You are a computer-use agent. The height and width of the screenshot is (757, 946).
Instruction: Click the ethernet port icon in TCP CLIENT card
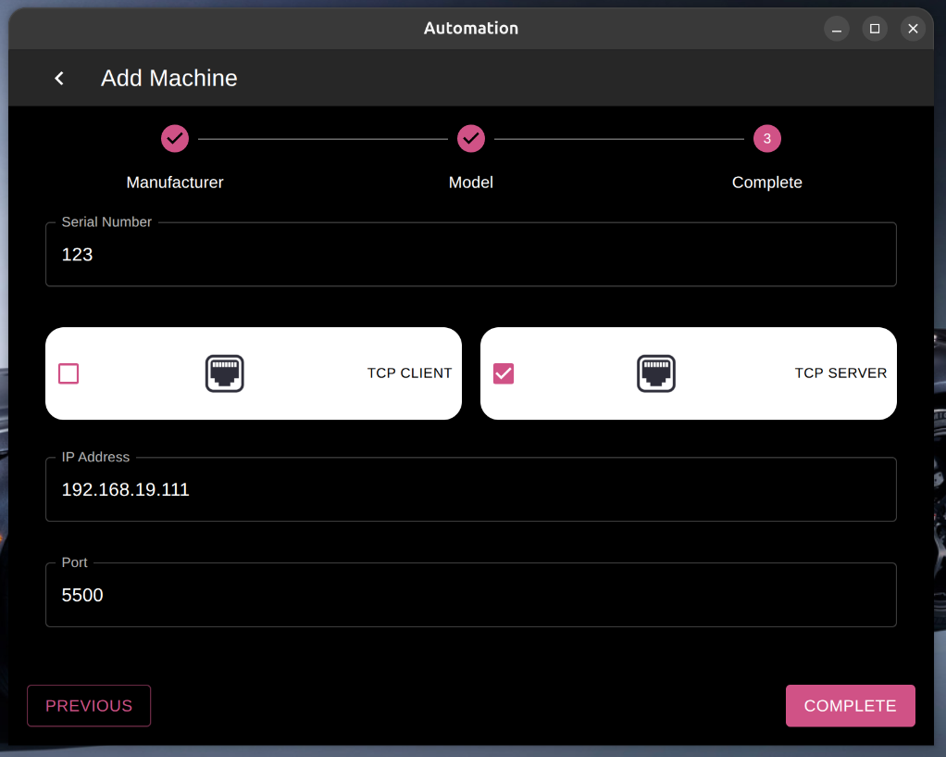(x=224, y=373)
